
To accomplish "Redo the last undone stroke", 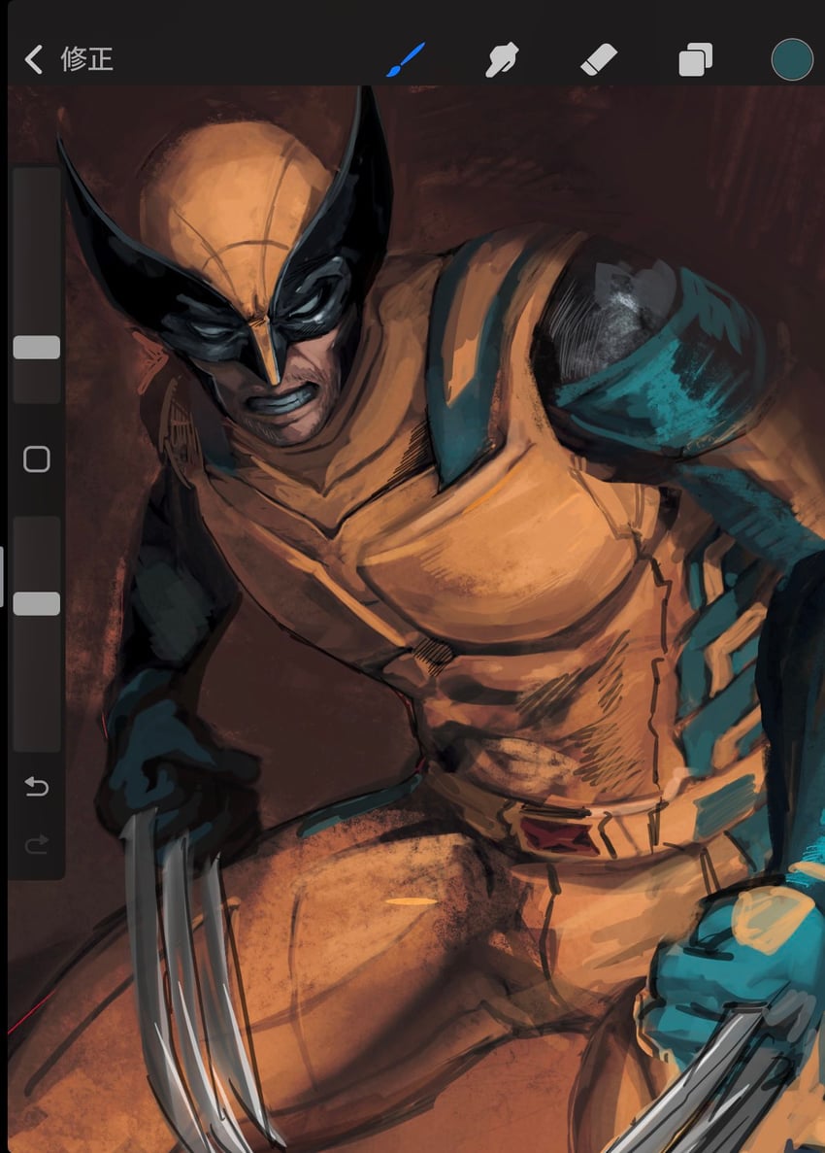I will click(37, 844).
